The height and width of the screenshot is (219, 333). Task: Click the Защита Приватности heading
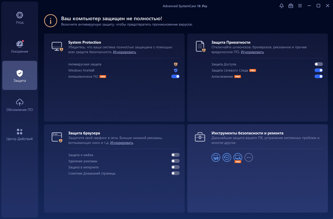231,42
